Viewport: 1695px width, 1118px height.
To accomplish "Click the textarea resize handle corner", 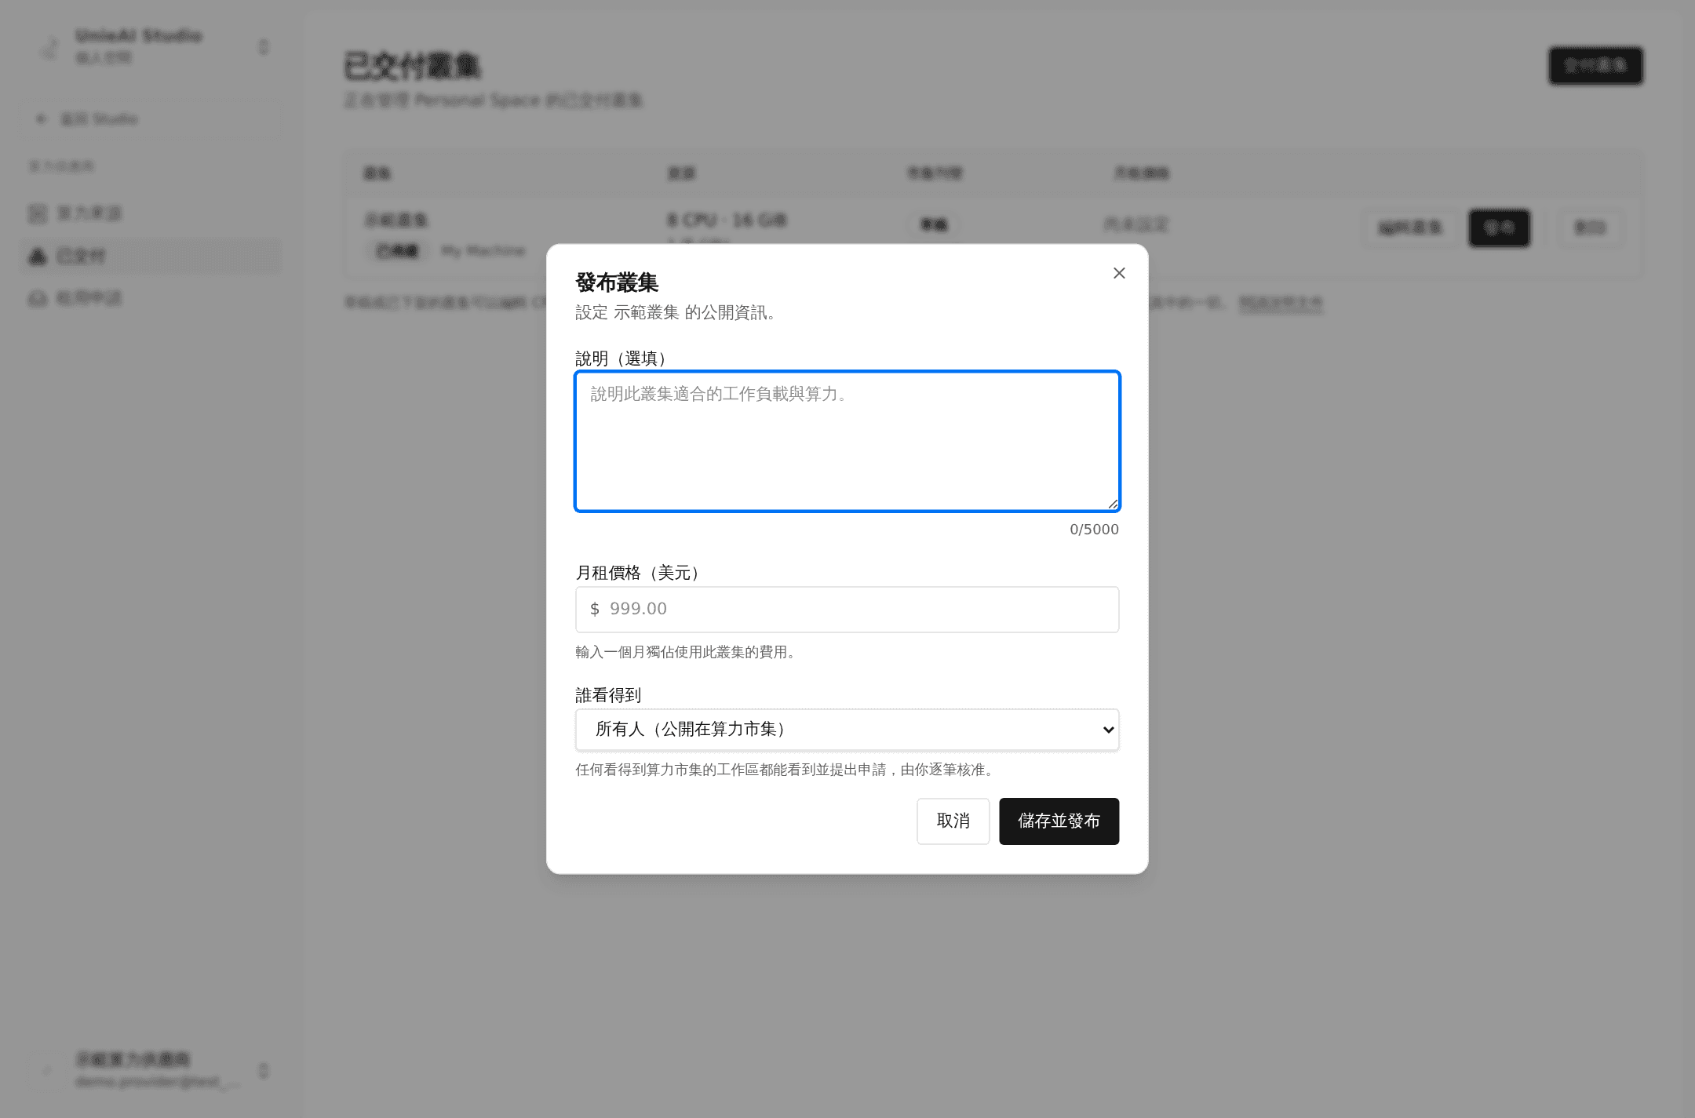I will [1112, 504].
